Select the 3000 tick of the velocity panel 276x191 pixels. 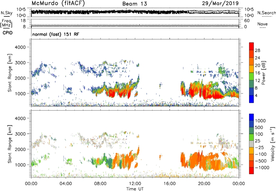click(20, 134)
